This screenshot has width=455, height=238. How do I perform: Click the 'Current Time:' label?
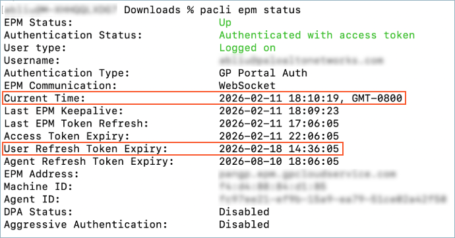45,98
